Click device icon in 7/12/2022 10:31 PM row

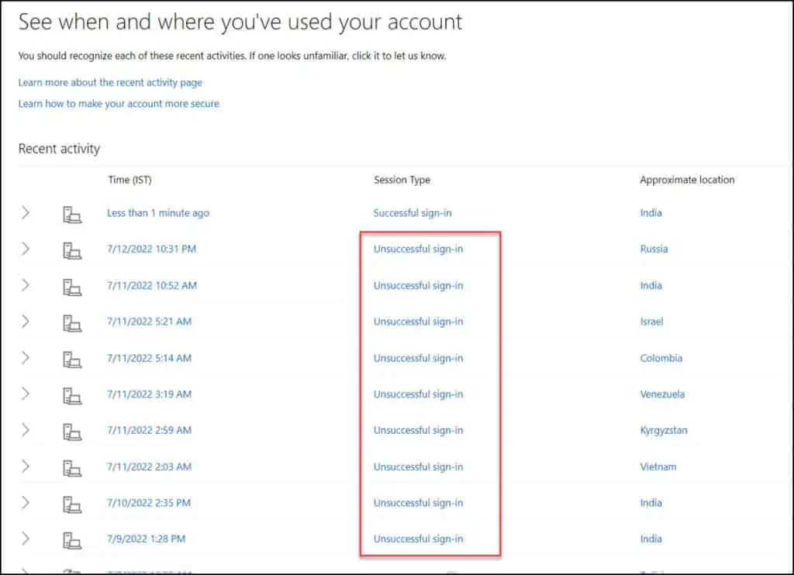pyautogui.click(x=72, y=250)
